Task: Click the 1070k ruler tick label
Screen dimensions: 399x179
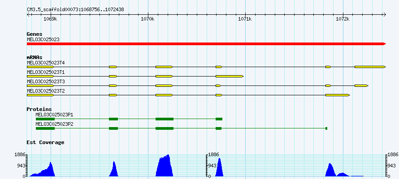Action: pyautogui.click(x=147, y=19)
